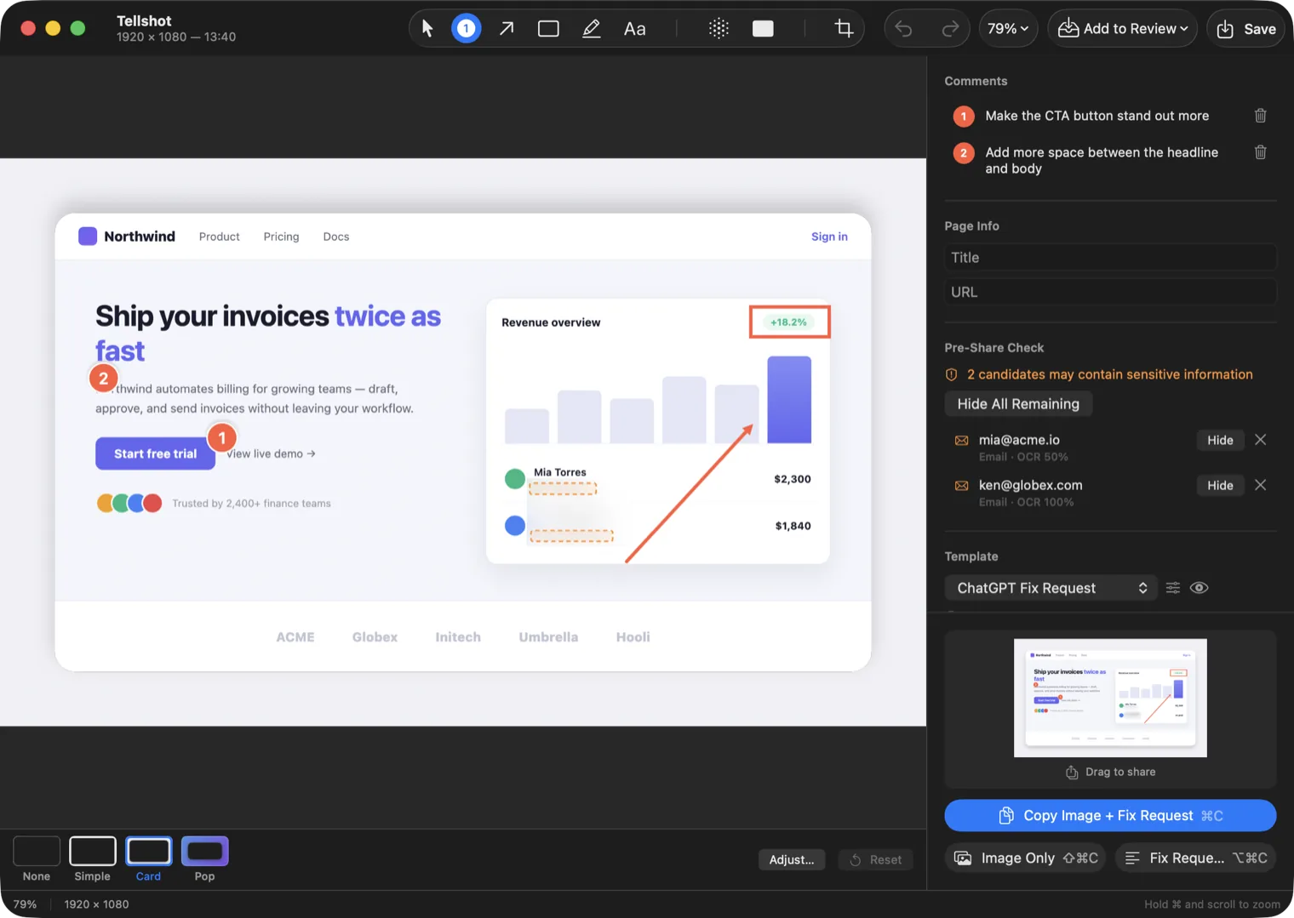This screenshot has width=1294, height=918.
Task: Select the Aa text tool
Action: (634, 29)
